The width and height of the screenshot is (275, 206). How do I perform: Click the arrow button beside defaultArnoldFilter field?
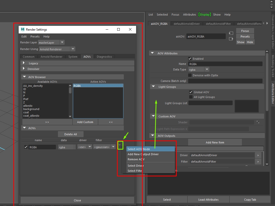point(258,162)
